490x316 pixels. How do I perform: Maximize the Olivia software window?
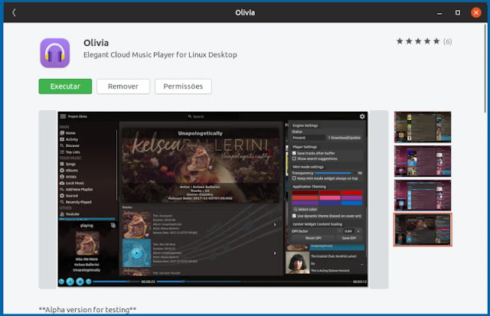(x=458, y=12)
